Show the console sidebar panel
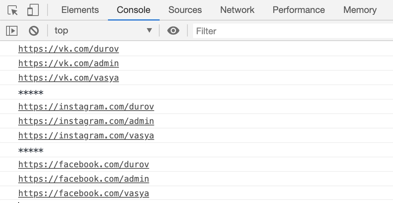The height and width of the screenshot is (203, 393). tap(12, 31)
